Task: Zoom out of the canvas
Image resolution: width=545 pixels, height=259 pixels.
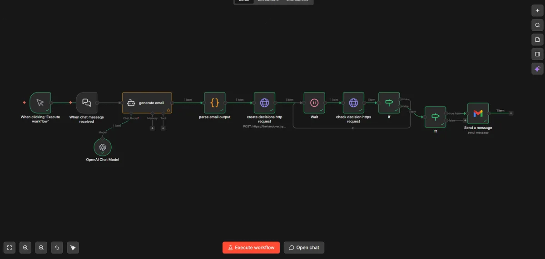Action: (x=41, y=248)
